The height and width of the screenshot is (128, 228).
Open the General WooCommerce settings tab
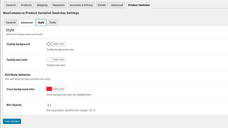[x=11, y=5]
